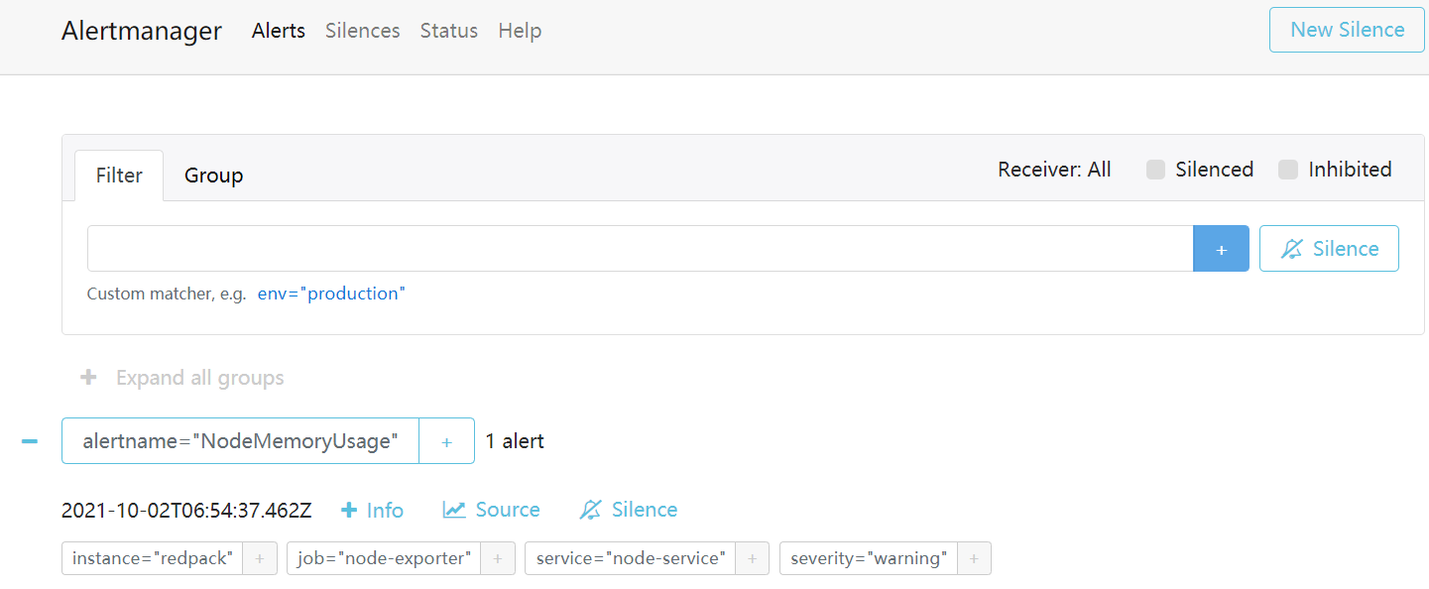Open the Status page
Viewport: 1429px width, 589px height.
click(x=448, y=31)
